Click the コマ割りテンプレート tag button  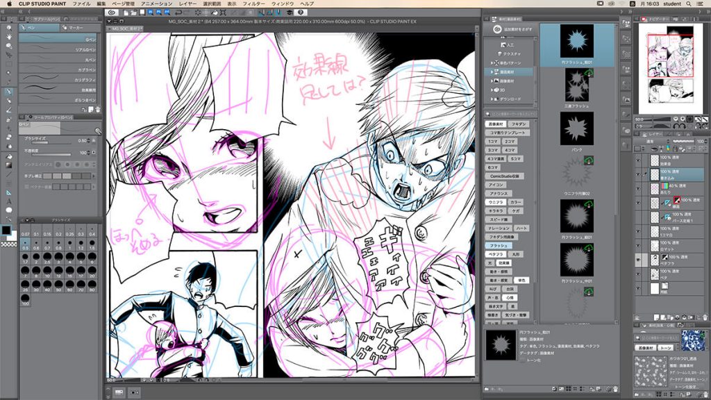click(x=507, y=133)
